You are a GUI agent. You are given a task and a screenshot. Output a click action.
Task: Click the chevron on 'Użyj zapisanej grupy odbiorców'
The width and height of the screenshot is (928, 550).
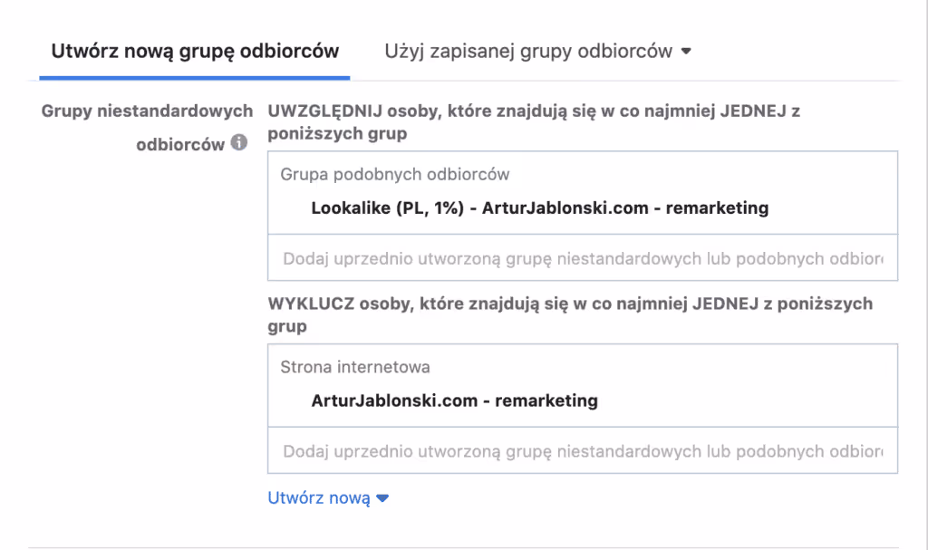coord(687,52)
